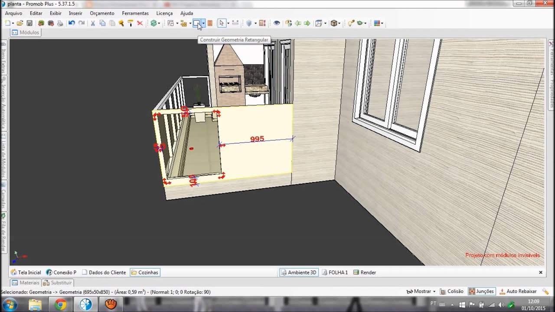Open the Arquivo menu
Screen dimensions: 555x312
pos(14,13)
